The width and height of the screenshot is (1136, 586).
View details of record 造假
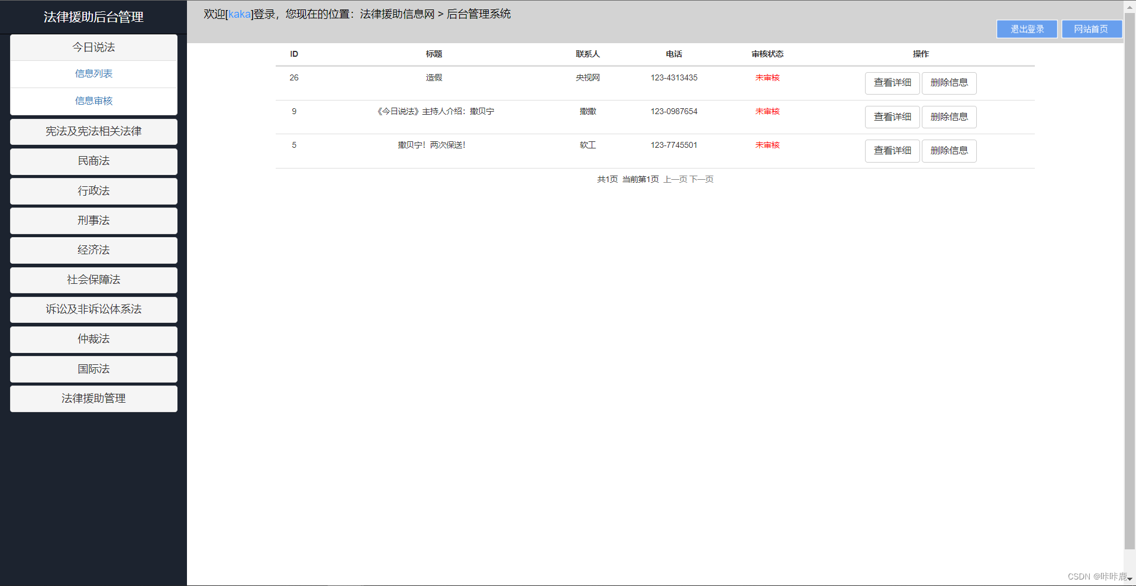pyautogui.click(x=892, y=83)
